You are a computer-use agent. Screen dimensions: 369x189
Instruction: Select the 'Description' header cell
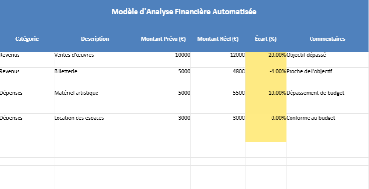(x=95, y=39)
